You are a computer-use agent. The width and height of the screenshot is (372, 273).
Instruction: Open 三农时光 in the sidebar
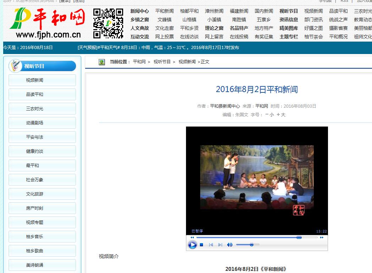click(42, 108)
